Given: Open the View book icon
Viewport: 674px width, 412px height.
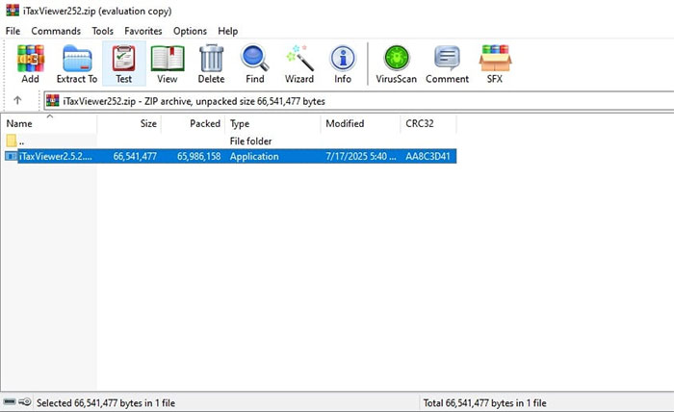Looking at the screenshot, I should coord(168,64).
